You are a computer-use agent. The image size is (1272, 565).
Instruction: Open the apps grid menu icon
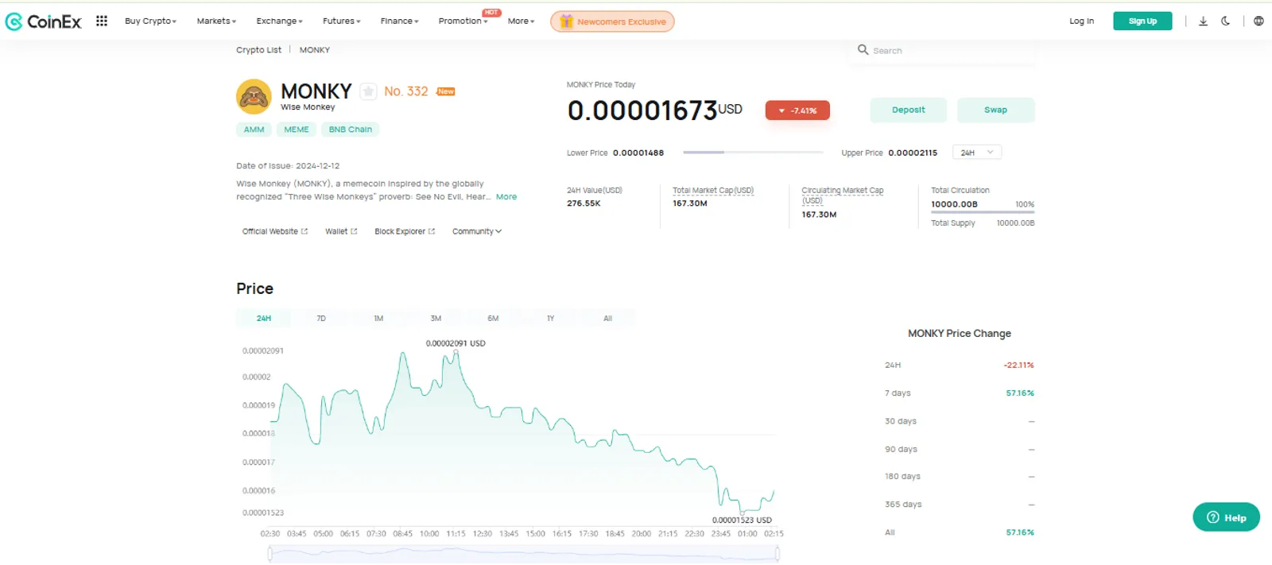(x=102, y=21)
